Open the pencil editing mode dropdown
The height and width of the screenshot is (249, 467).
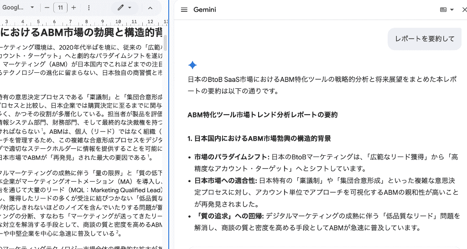[x=125, y=8]
